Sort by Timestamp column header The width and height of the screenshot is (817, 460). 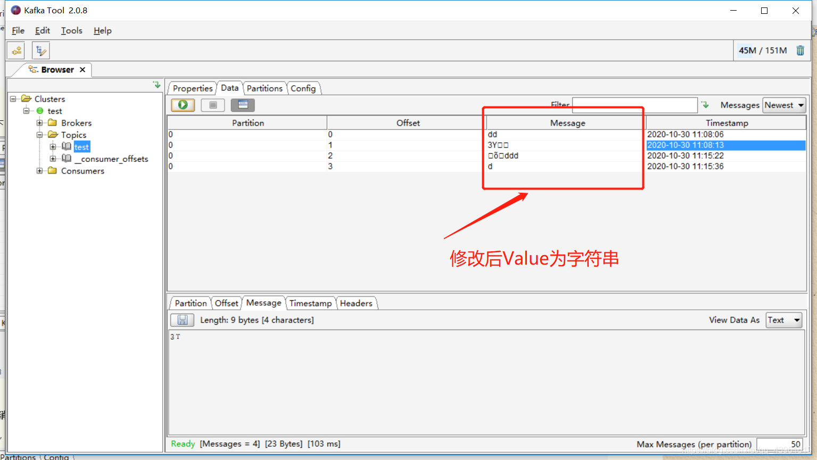[727, 123]
